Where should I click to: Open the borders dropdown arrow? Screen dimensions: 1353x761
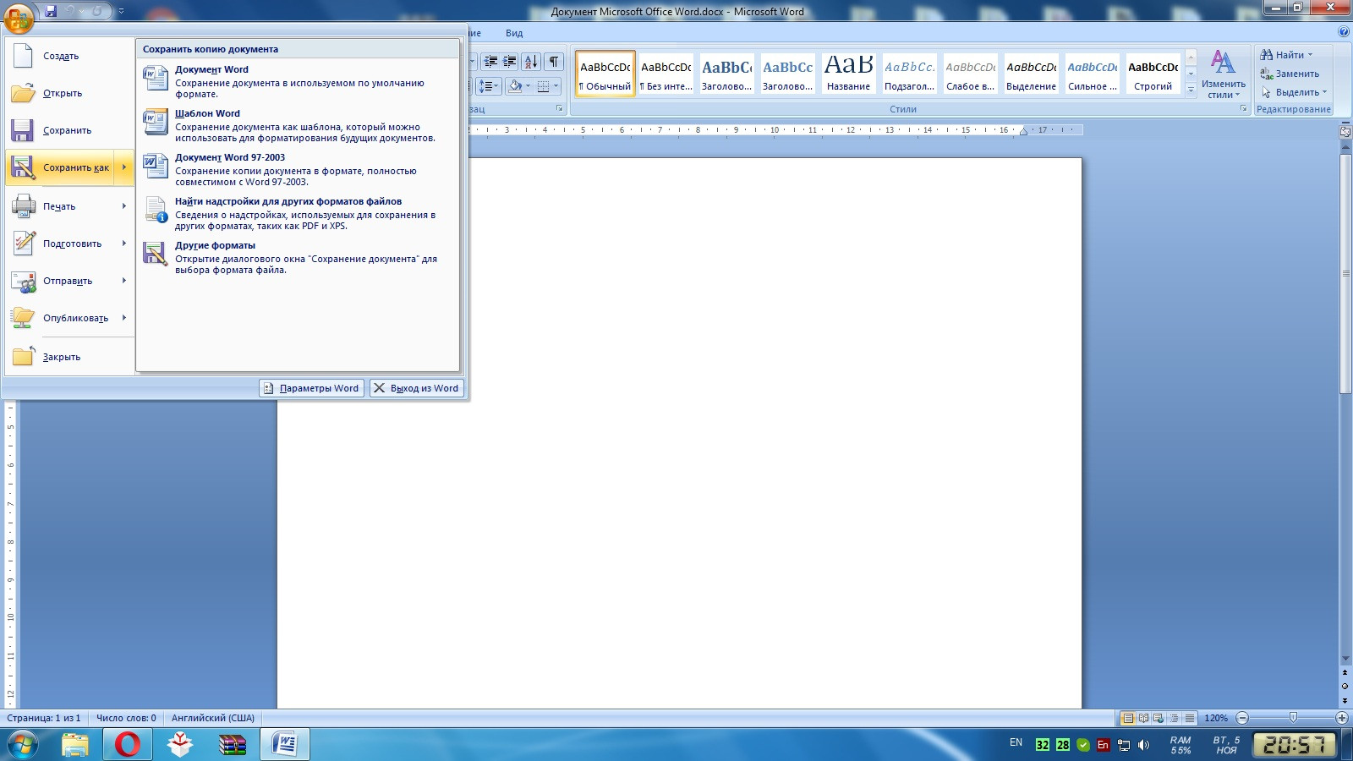coord(556,86)
